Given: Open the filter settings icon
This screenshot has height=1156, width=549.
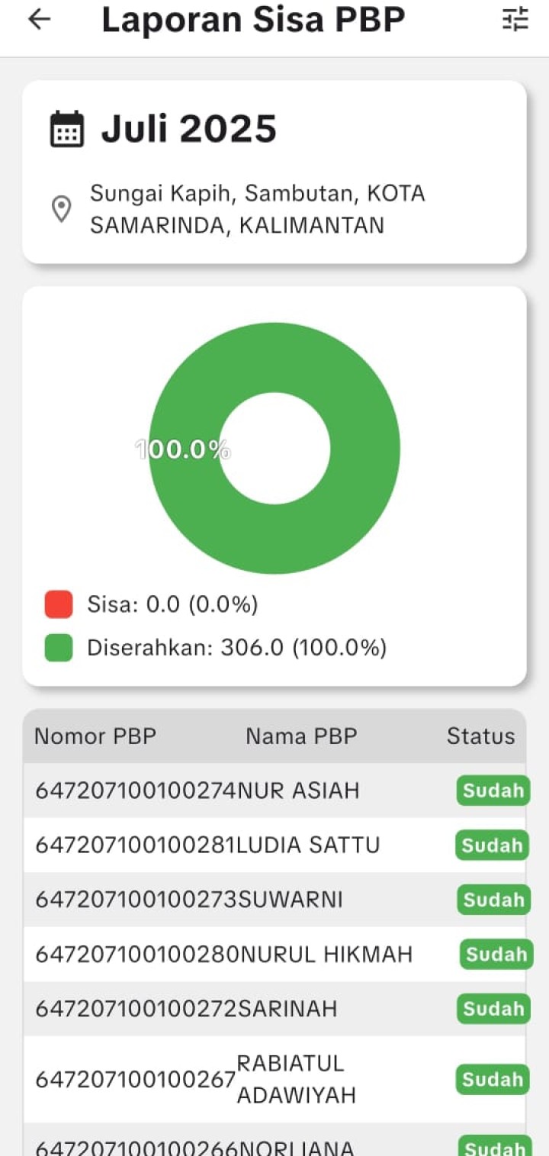Looking at the screenshot, I should 515,19.
